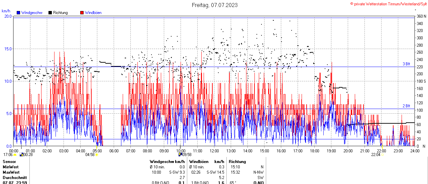Click the 3 Bft line label

[406, 64]
